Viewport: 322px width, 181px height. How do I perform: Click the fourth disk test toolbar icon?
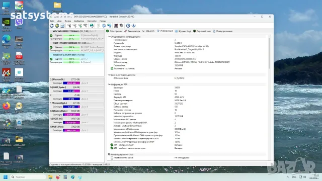pos(85,26)
